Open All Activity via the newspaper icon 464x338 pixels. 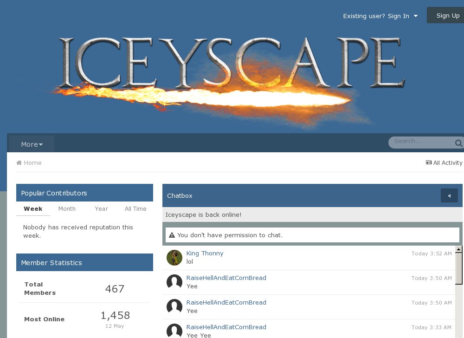click(428, 162)
